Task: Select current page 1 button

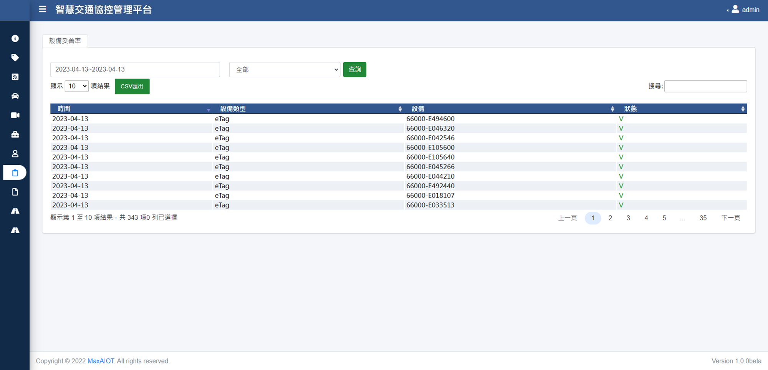Action: pos(593,218)
